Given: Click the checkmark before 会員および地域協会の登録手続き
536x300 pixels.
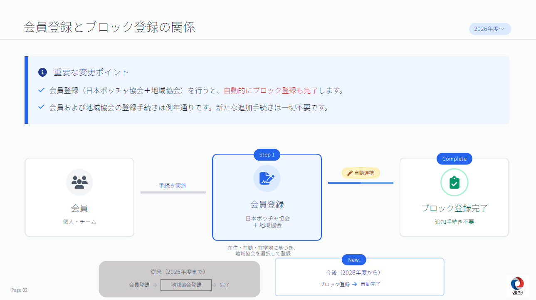Looking at the screenshot, I should click(41, 107).
